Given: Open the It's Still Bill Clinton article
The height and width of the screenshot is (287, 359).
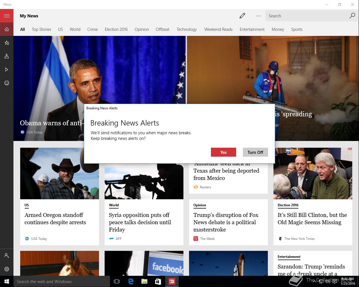Looking at the screenshot, I should [x=312, y=219].
